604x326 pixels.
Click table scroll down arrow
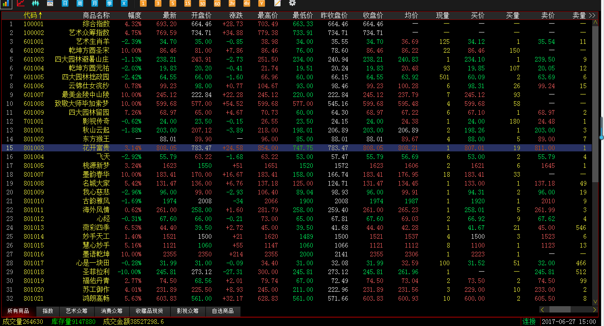point(596,302)
